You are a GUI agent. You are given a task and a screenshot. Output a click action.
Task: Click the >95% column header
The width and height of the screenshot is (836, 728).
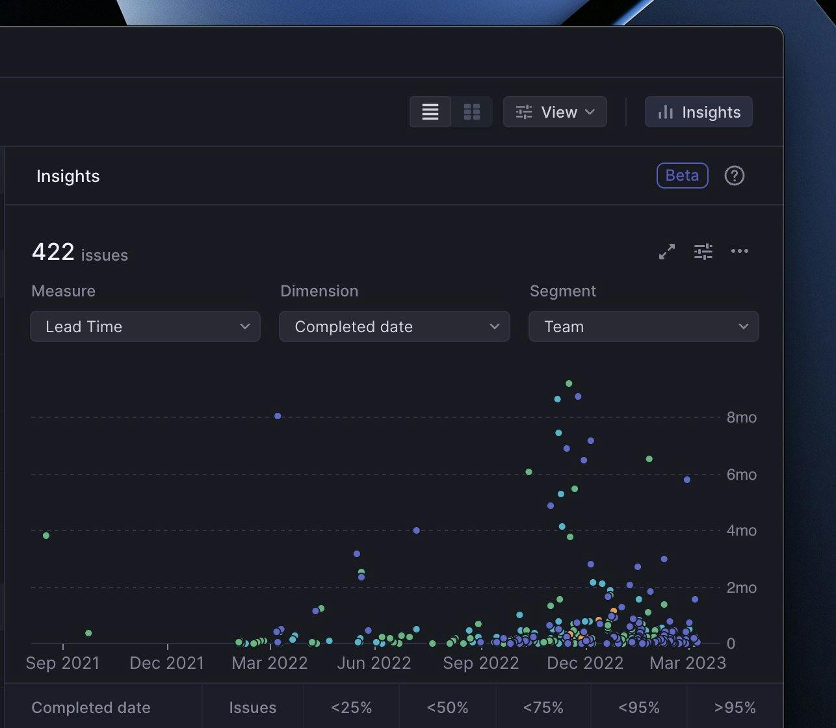pyautogui.click(x=735, y=708)
